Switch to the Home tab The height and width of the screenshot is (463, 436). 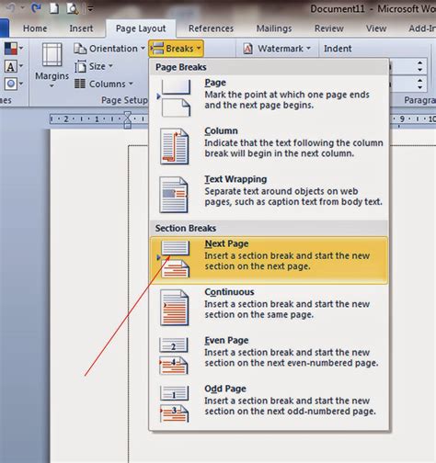[x=35, y=28]
